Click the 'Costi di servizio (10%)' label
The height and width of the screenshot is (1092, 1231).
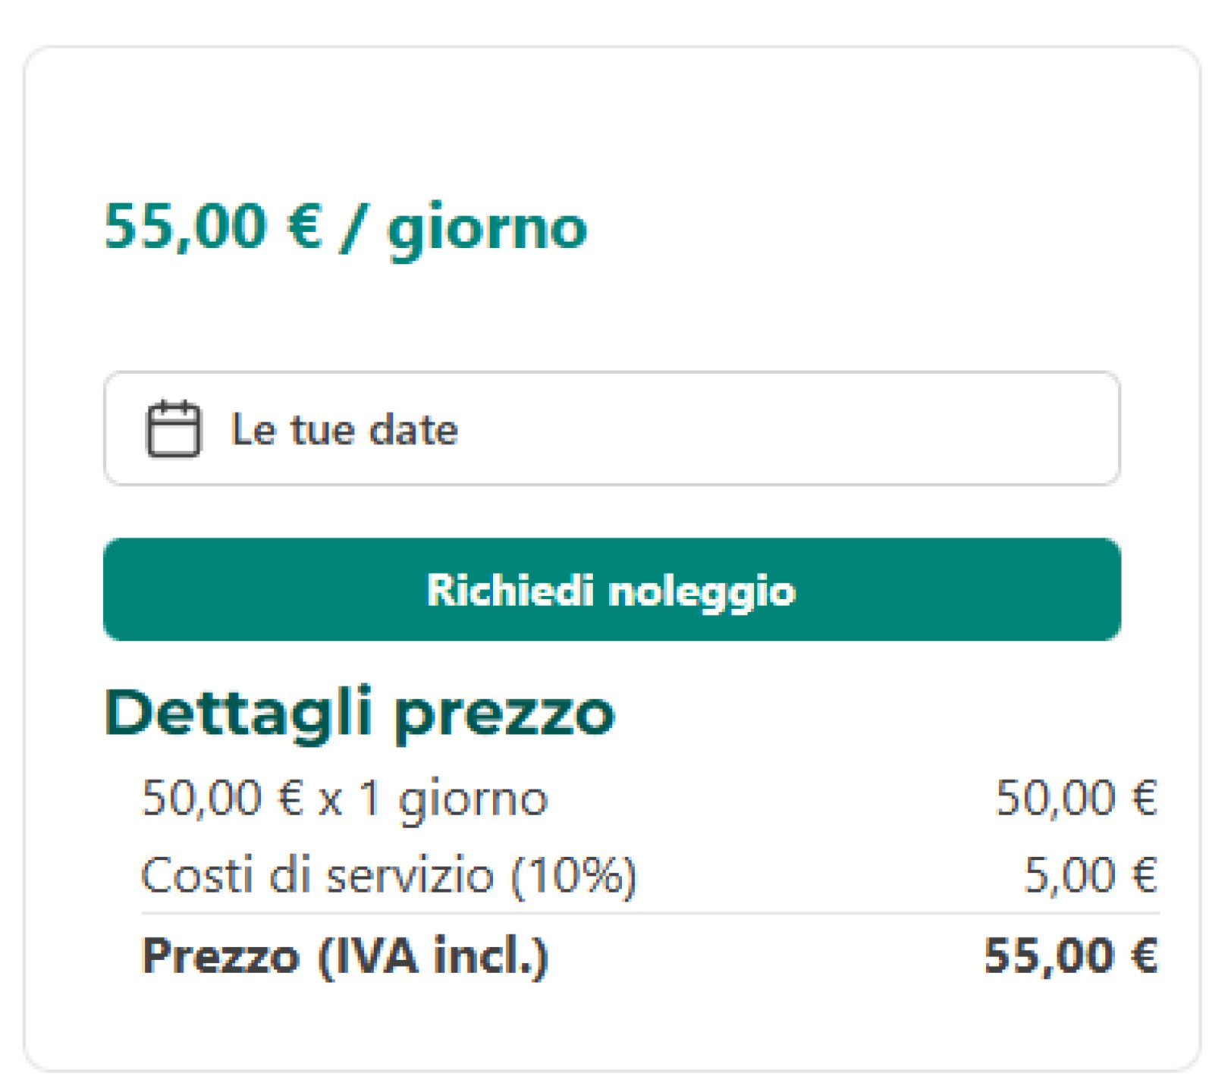point(389,874)
